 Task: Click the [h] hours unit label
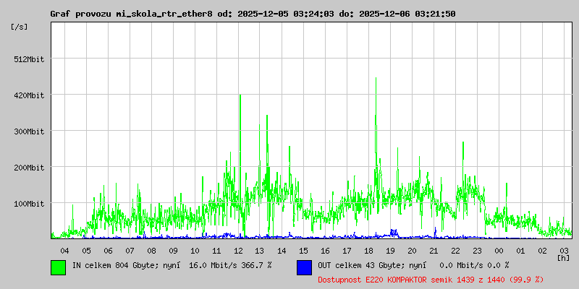(x=563, y=257)
